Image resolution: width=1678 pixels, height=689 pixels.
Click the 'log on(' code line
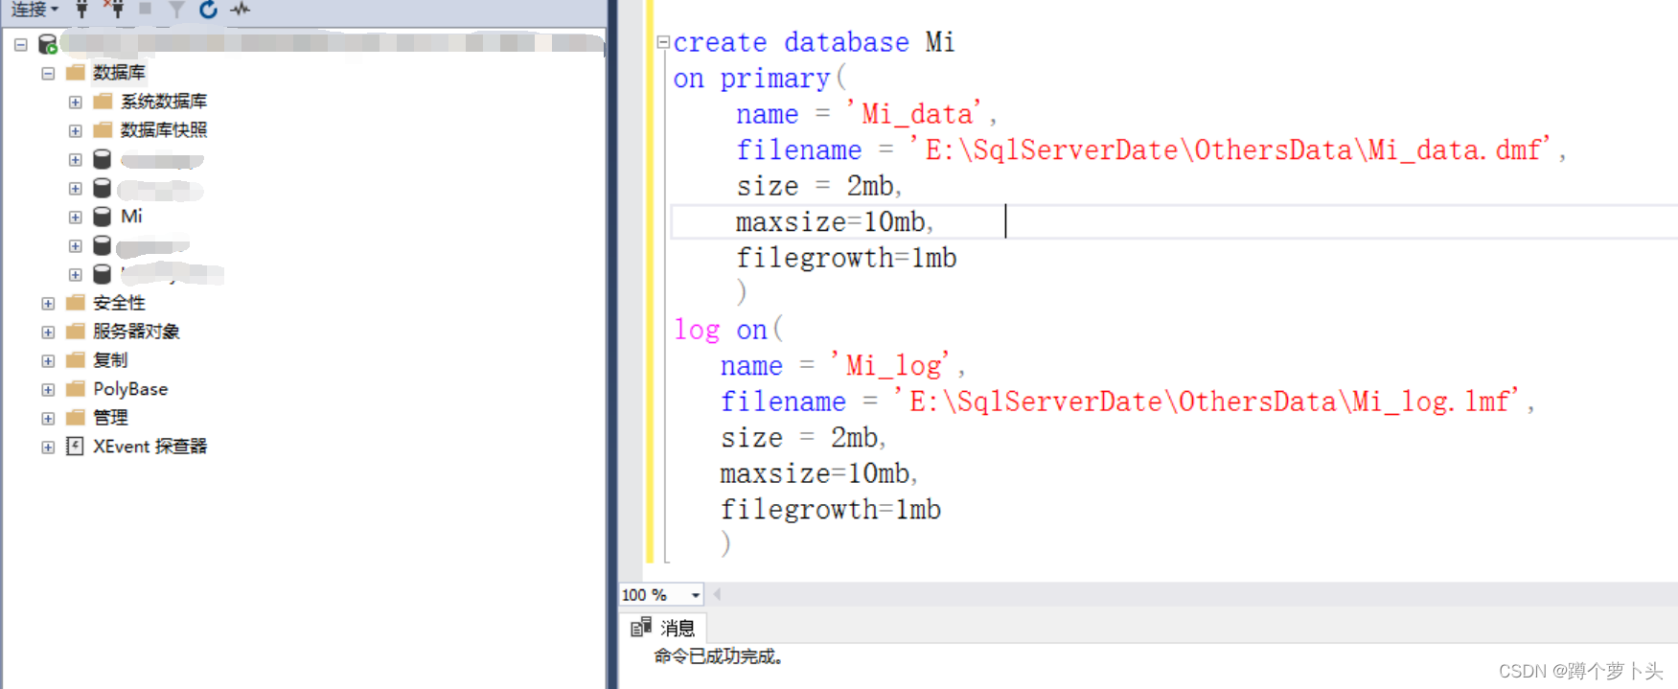pos(728,330)
